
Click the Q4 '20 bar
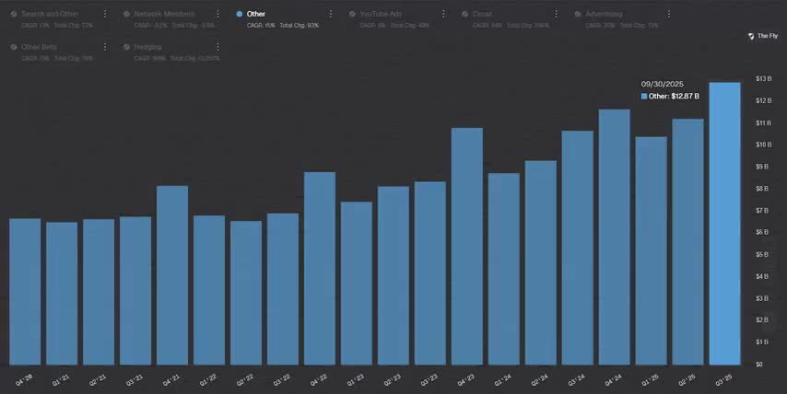click(25, 291)
